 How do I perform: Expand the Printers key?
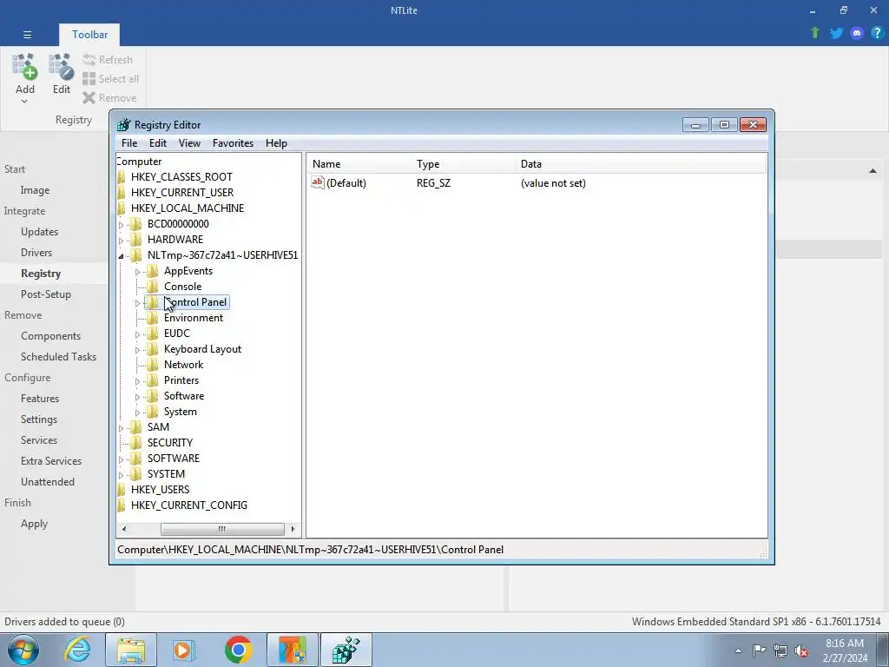point(137,381)
